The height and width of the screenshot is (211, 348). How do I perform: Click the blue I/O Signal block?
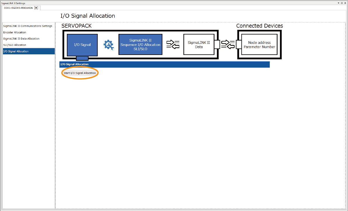click(x=82, y=45)
